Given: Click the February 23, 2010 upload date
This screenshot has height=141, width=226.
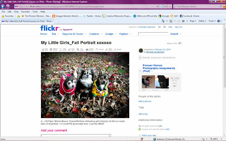Looking at the screenshot, I should pos(163,49).
